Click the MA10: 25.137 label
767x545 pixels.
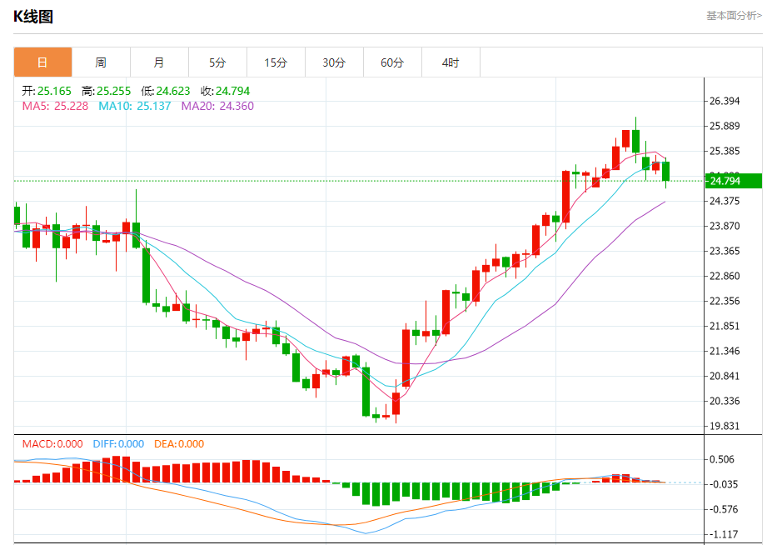135,106
